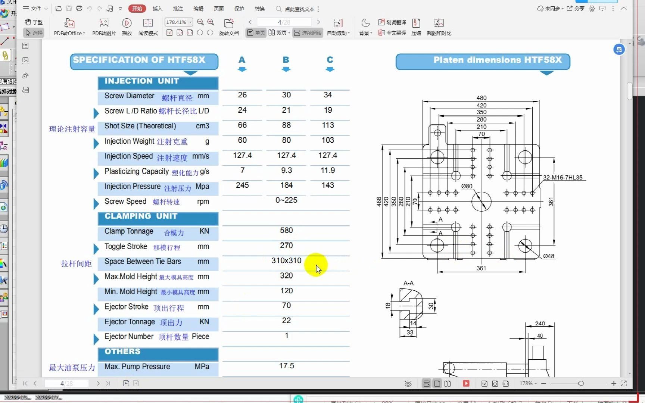The height and width of the screenshot is (403, 645).
Task: Click the 旋转文档 rotate document icon
Action: click(x=229, y=27)
